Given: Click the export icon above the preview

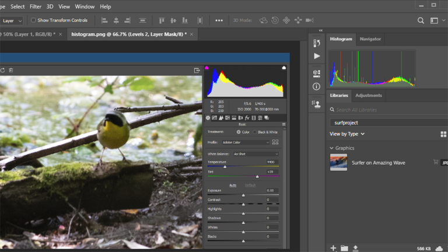Looking at the screenshot, I should tap(197, 70).
